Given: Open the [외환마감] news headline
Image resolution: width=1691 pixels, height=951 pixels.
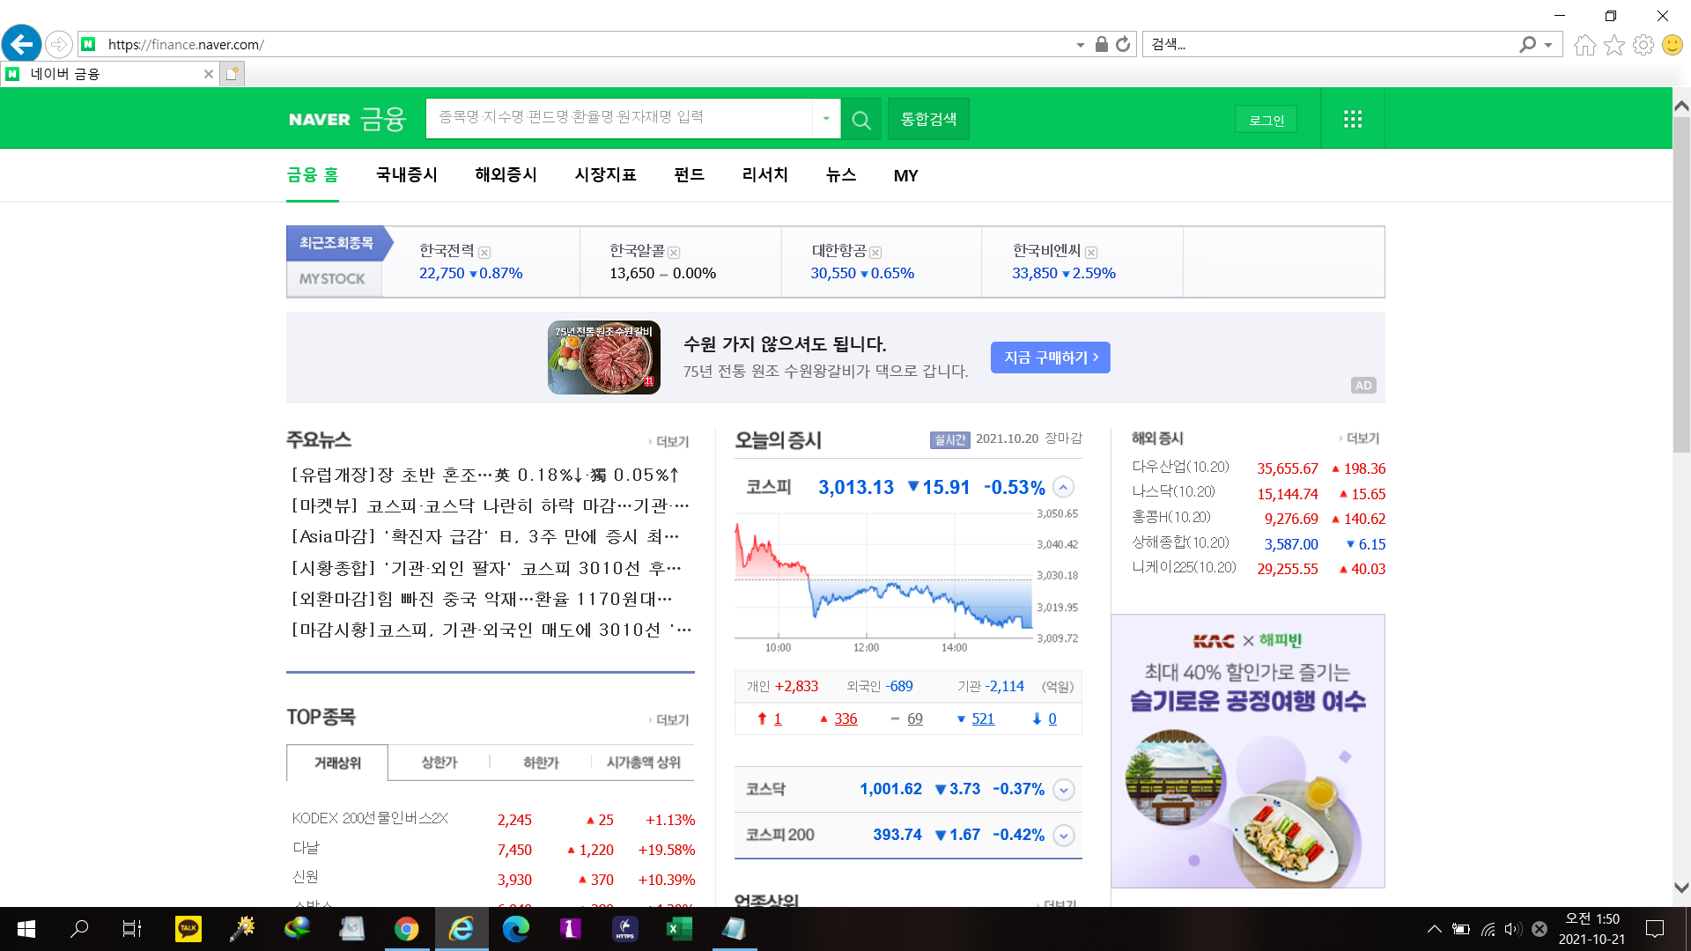Looking at the screenshot, I should [482, 600].
